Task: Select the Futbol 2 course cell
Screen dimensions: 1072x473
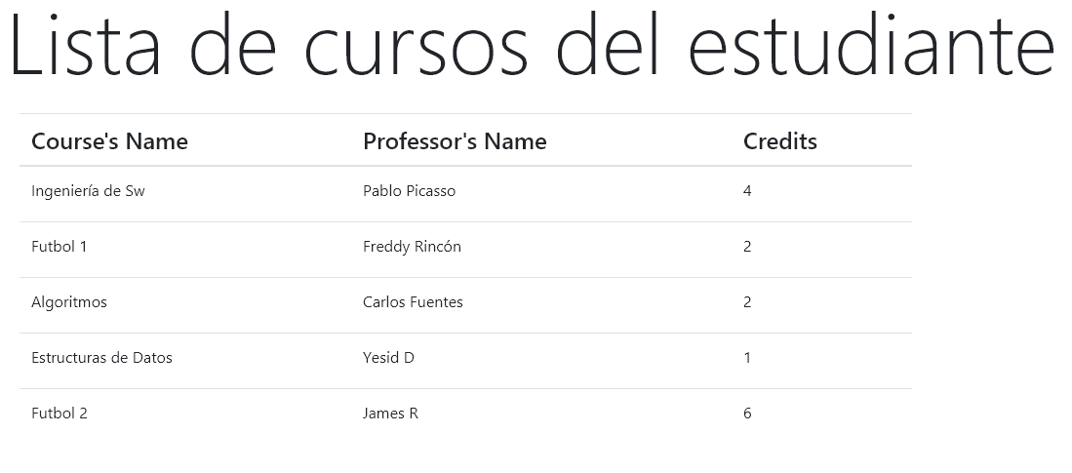Action: click(x=60, y=414)
